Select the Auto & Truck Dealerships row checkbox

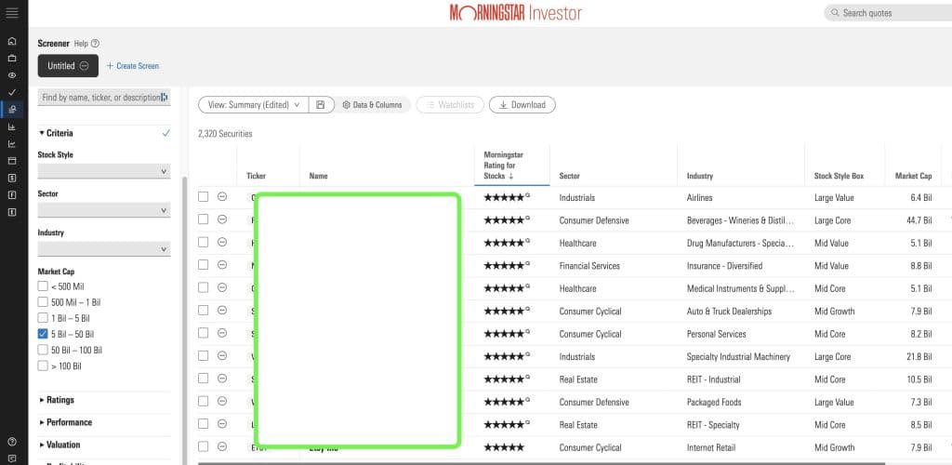(x=204, y=311)
